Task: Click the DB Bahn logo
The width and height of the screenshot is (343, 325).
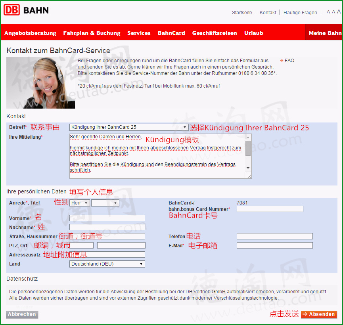Action: tap(26, 10)
